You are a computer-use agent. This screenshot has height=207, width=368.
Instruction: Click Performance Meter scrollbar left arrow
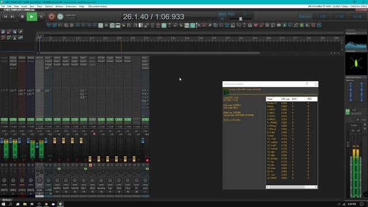pyautogui.click(x=267, y=187)
